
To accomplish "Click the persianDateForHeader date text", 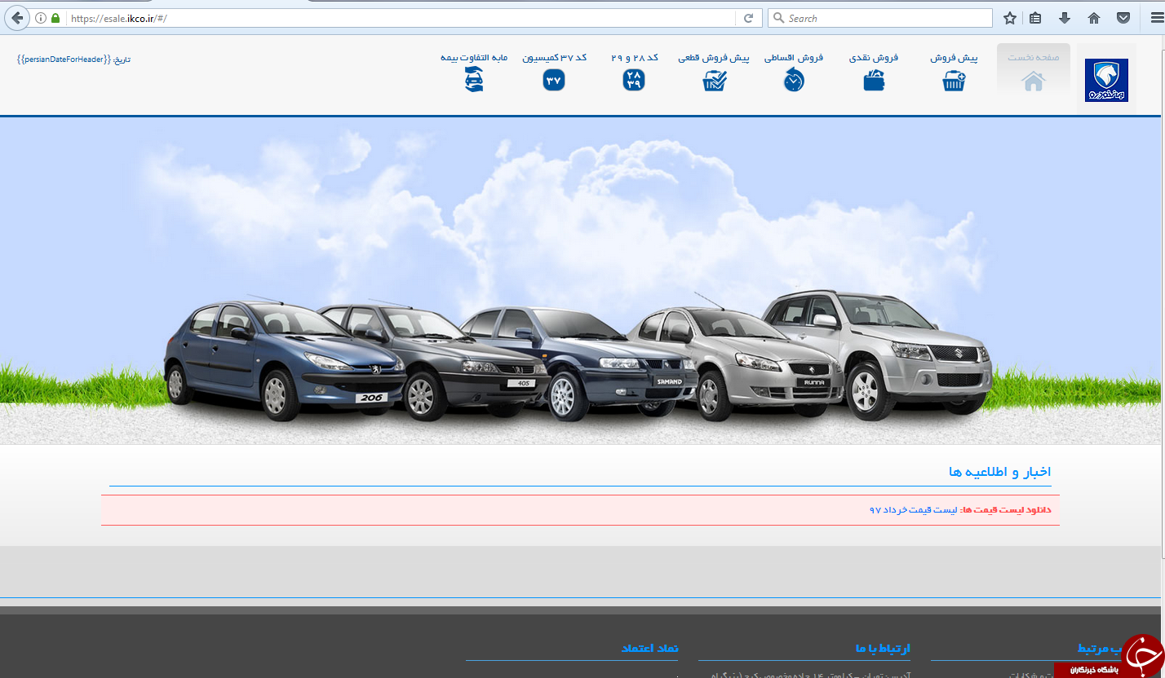I will pyautogui.click(x=73, y=59).
